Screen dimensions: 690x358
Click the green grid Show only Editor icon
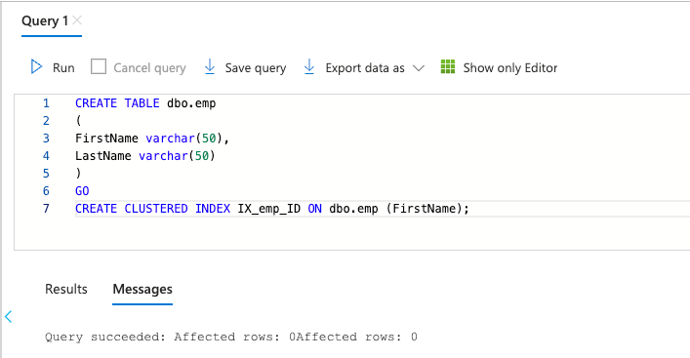tap(448, 67)
